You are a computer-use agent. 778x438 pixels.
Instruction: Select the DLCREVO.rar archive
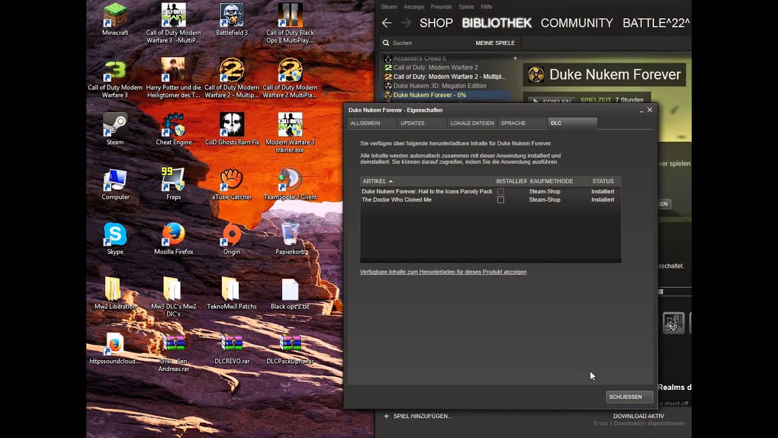[232, 349]
